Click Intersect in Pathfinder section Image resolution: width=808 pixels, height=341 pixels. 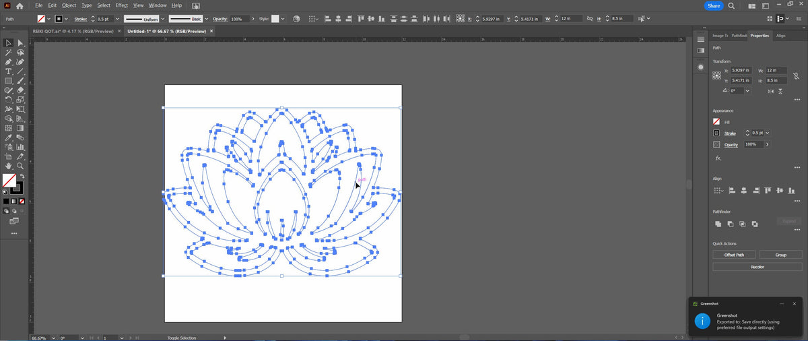[742, 224]
